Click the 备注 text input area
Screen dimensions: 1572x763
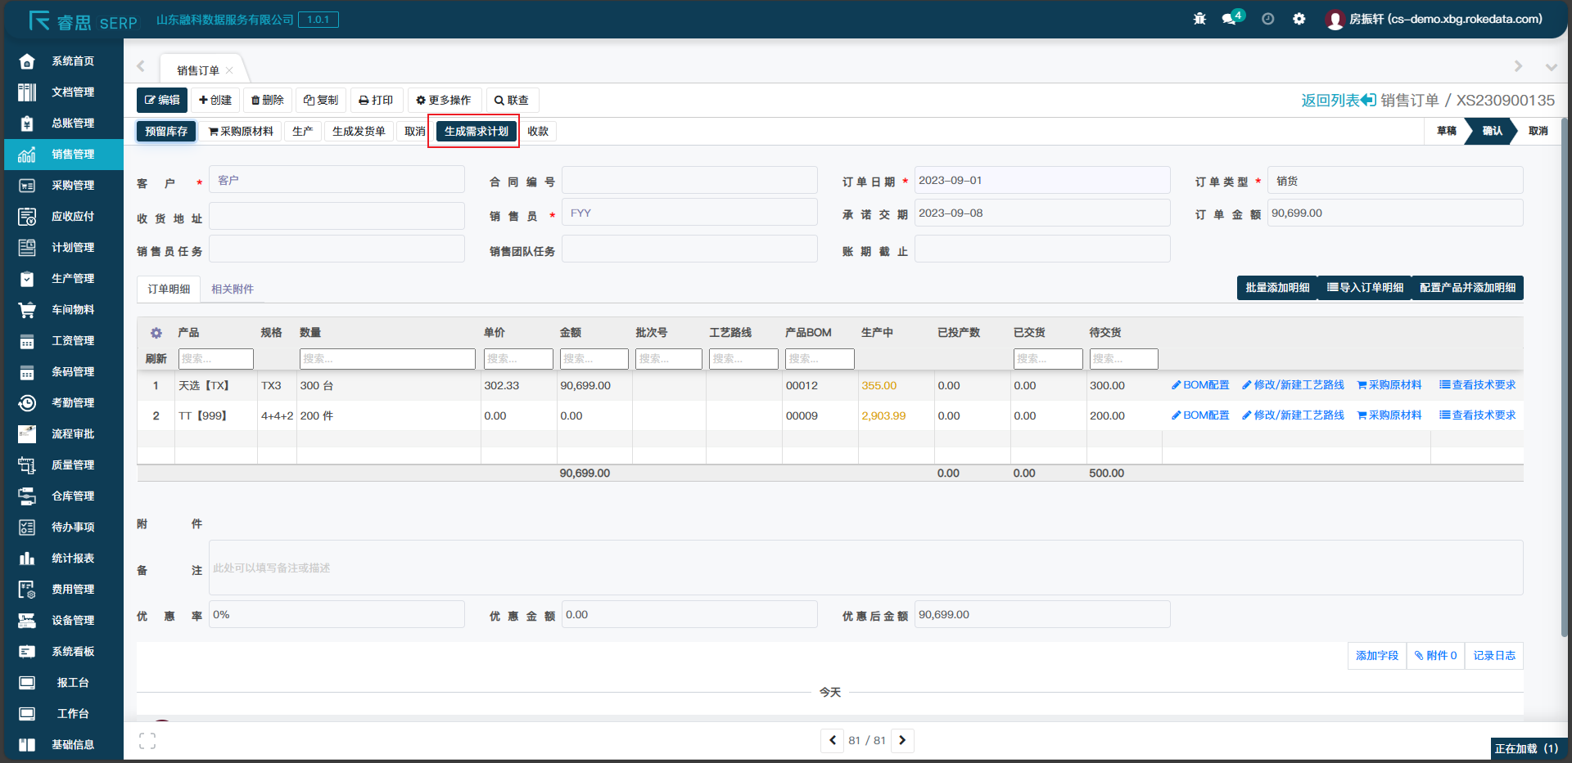point(865,568)
